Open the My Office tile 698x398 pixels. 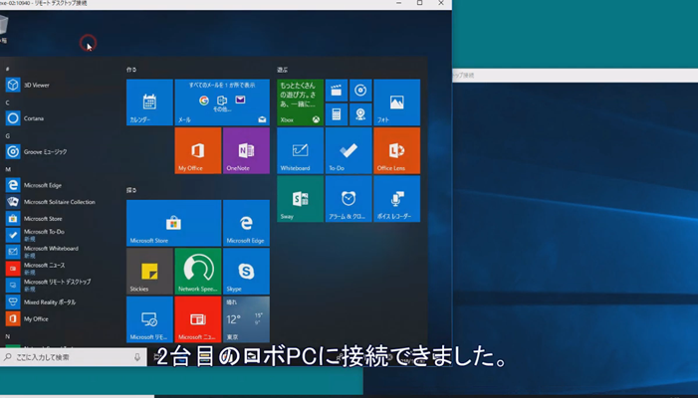pyautogui.click(x=197, y=150)
